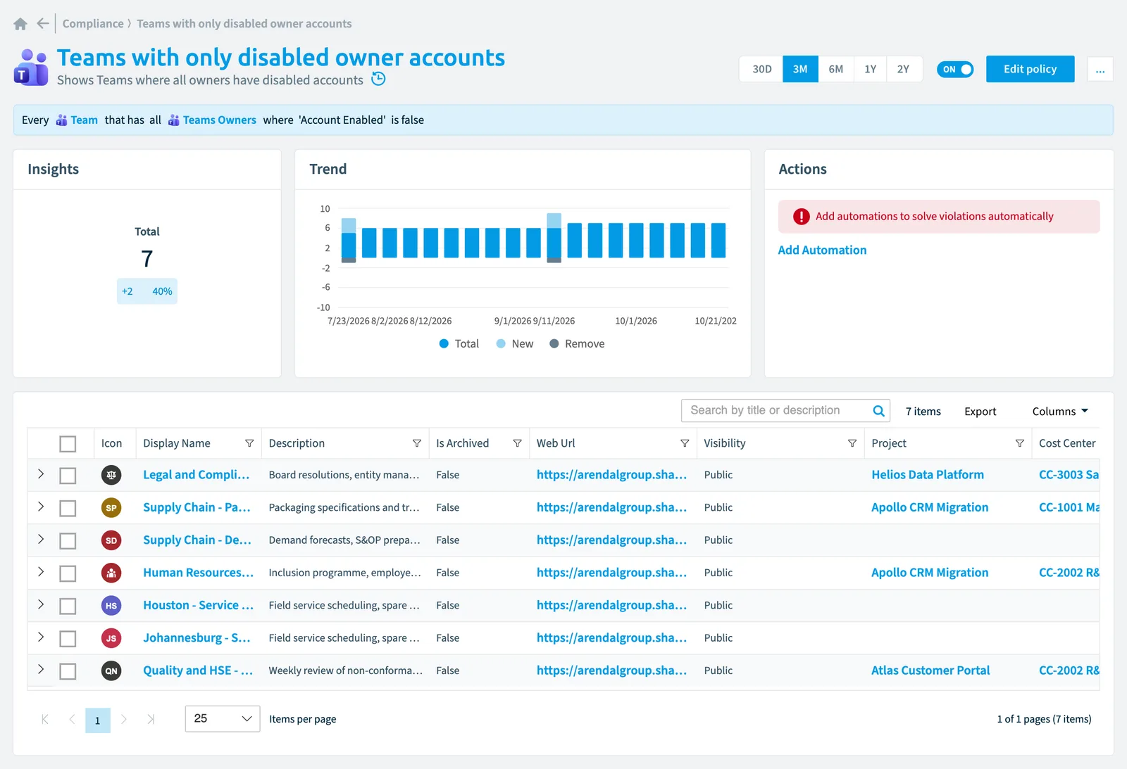This screenshot has height=769, width=1127.
Task: Toggle the Remove series legend swatch
Action: coord(554,343)
